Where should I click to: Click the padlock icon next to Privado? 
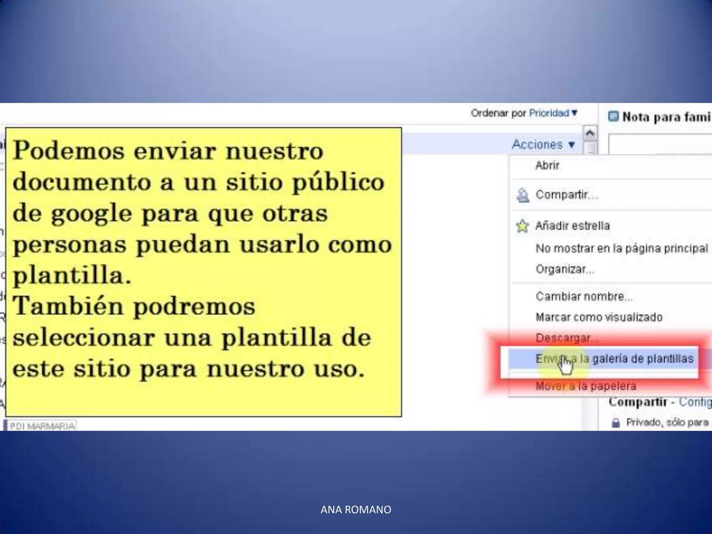pyautogui.click(x=615, y=423)
